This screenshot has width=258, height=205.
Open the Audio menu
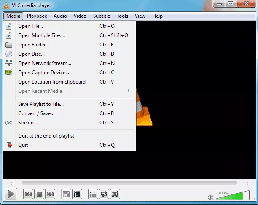pos(60,16)
